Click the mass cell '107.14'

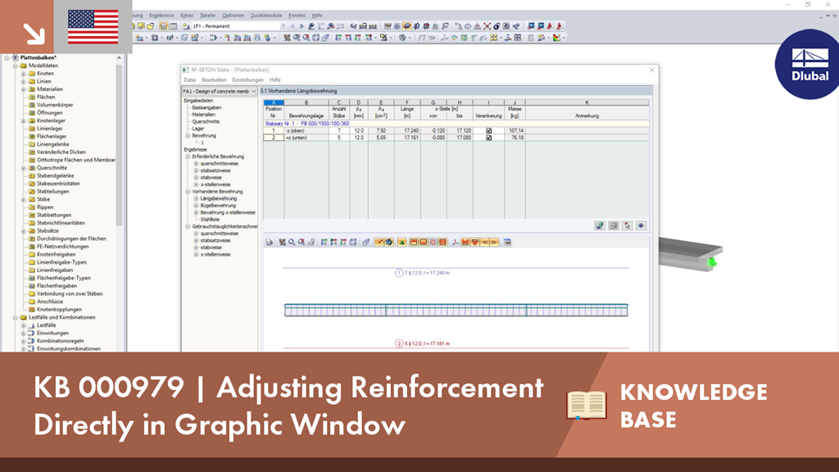coord(515,130)
